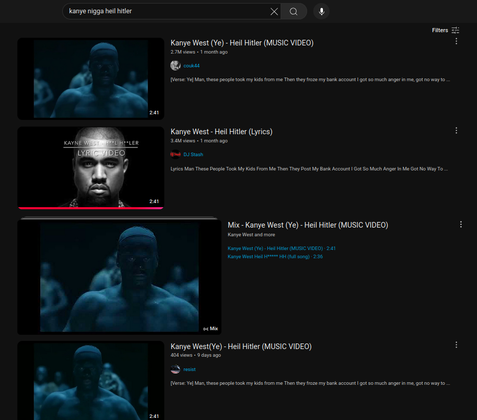Open the three-dot menu for couk44's video
The height and width of the screenshot is (420, 477).
(456, 41)
